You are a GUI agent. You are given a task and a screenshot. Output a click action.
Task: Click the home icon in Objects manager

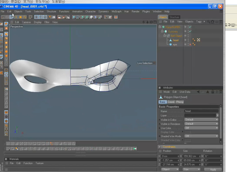pyautogui.click(x=212, y=22)
